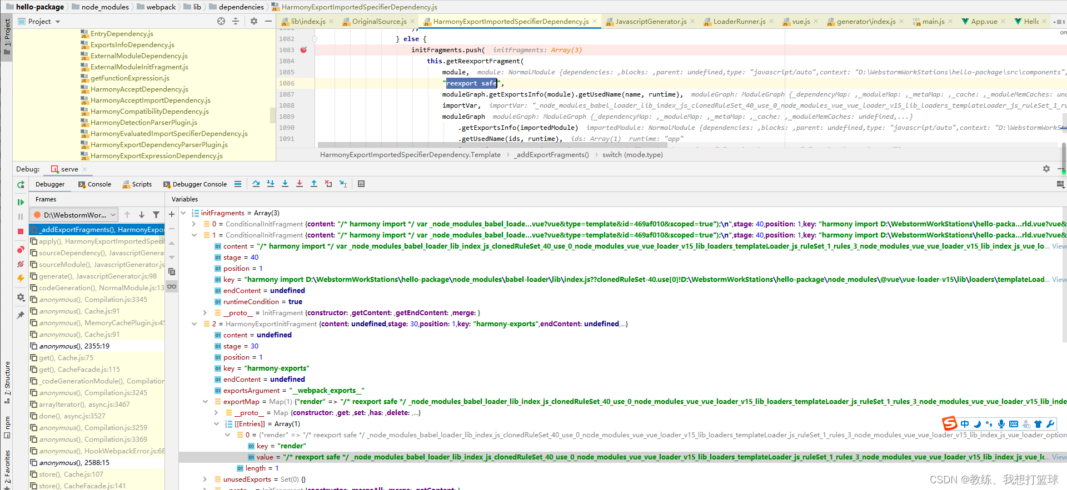Open Project panel gear options

coord(254,21)
